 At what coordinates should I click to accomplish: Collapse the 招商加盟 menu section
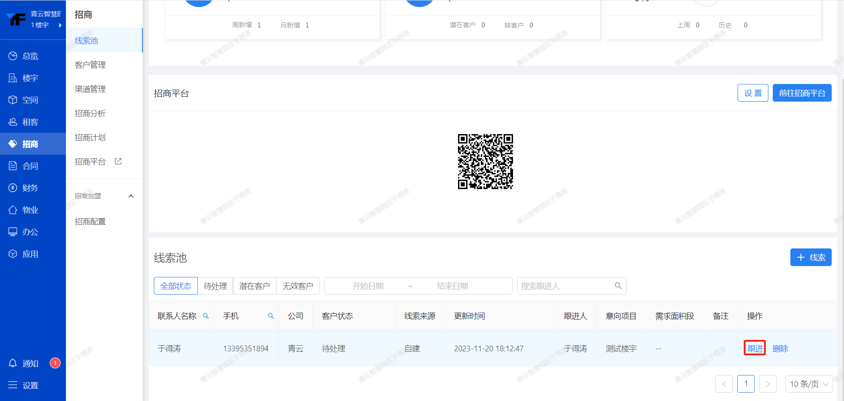[131, 196]
